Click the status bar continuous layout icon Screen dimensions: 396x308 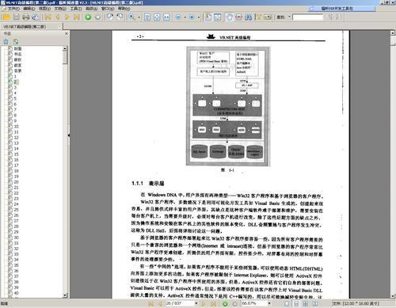[296, 304]
